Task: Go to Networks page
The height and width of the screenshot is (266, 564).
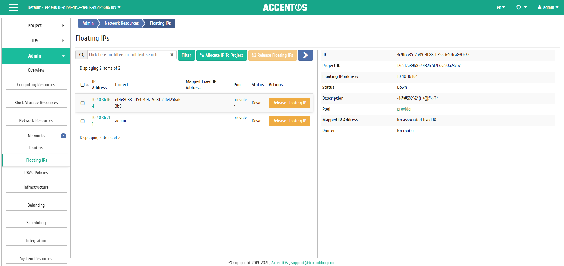Action: 36,136
